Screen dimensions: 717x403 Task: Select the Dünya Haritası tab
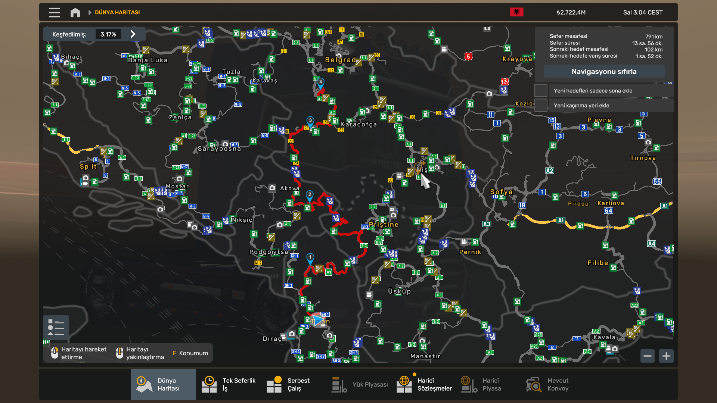tap(163, 384)
